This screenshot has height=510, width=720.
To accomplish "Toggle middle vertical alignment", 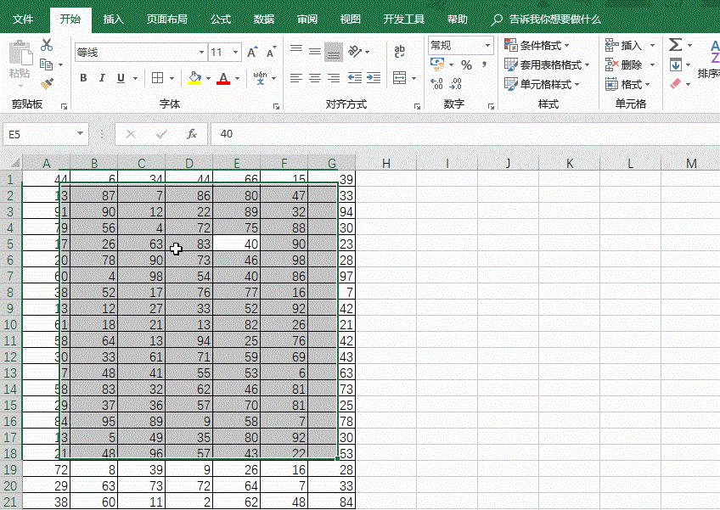I will click(x=315, y=52).
